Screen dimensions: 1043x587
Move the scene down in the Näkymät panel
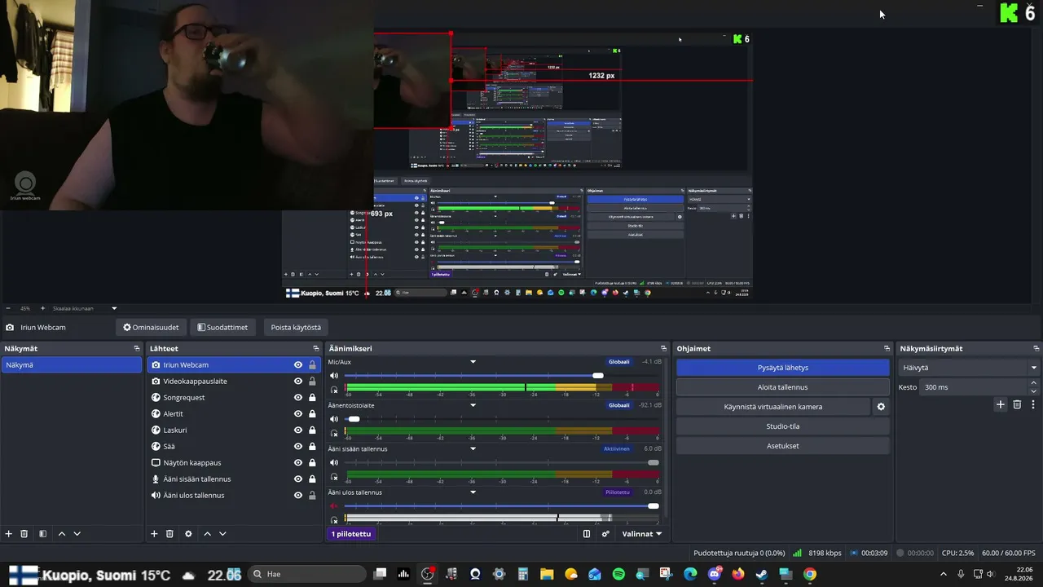77,534
